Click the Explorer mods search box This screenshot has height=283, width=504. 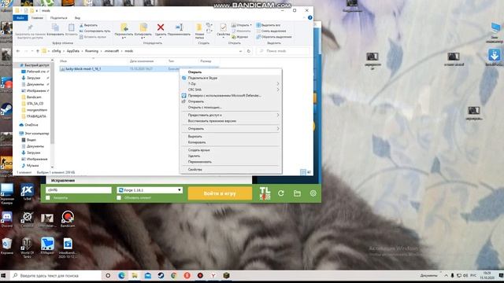[x=283, y=51]
